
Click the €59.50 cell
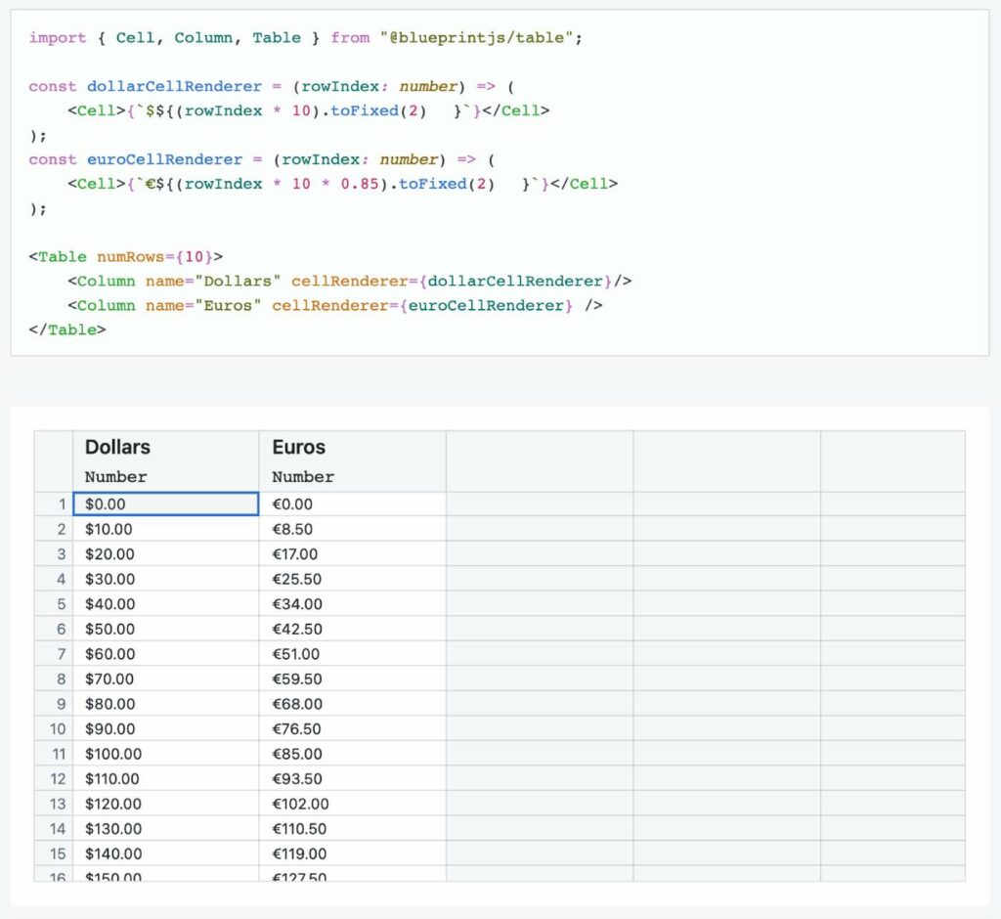pos(352,678)
